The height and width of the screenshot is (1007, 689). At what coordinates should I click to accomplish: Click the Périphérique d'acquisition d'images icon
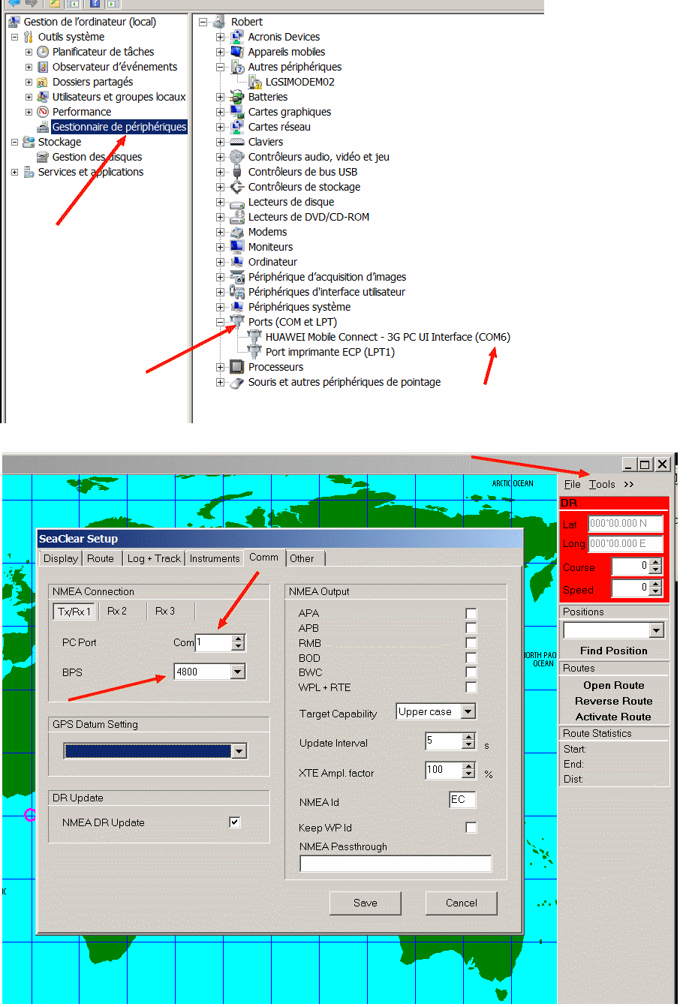pos(237,277)
